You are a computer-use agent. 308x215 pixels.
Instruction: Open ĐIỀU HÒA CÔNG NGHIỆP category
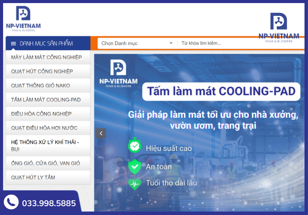48,114
